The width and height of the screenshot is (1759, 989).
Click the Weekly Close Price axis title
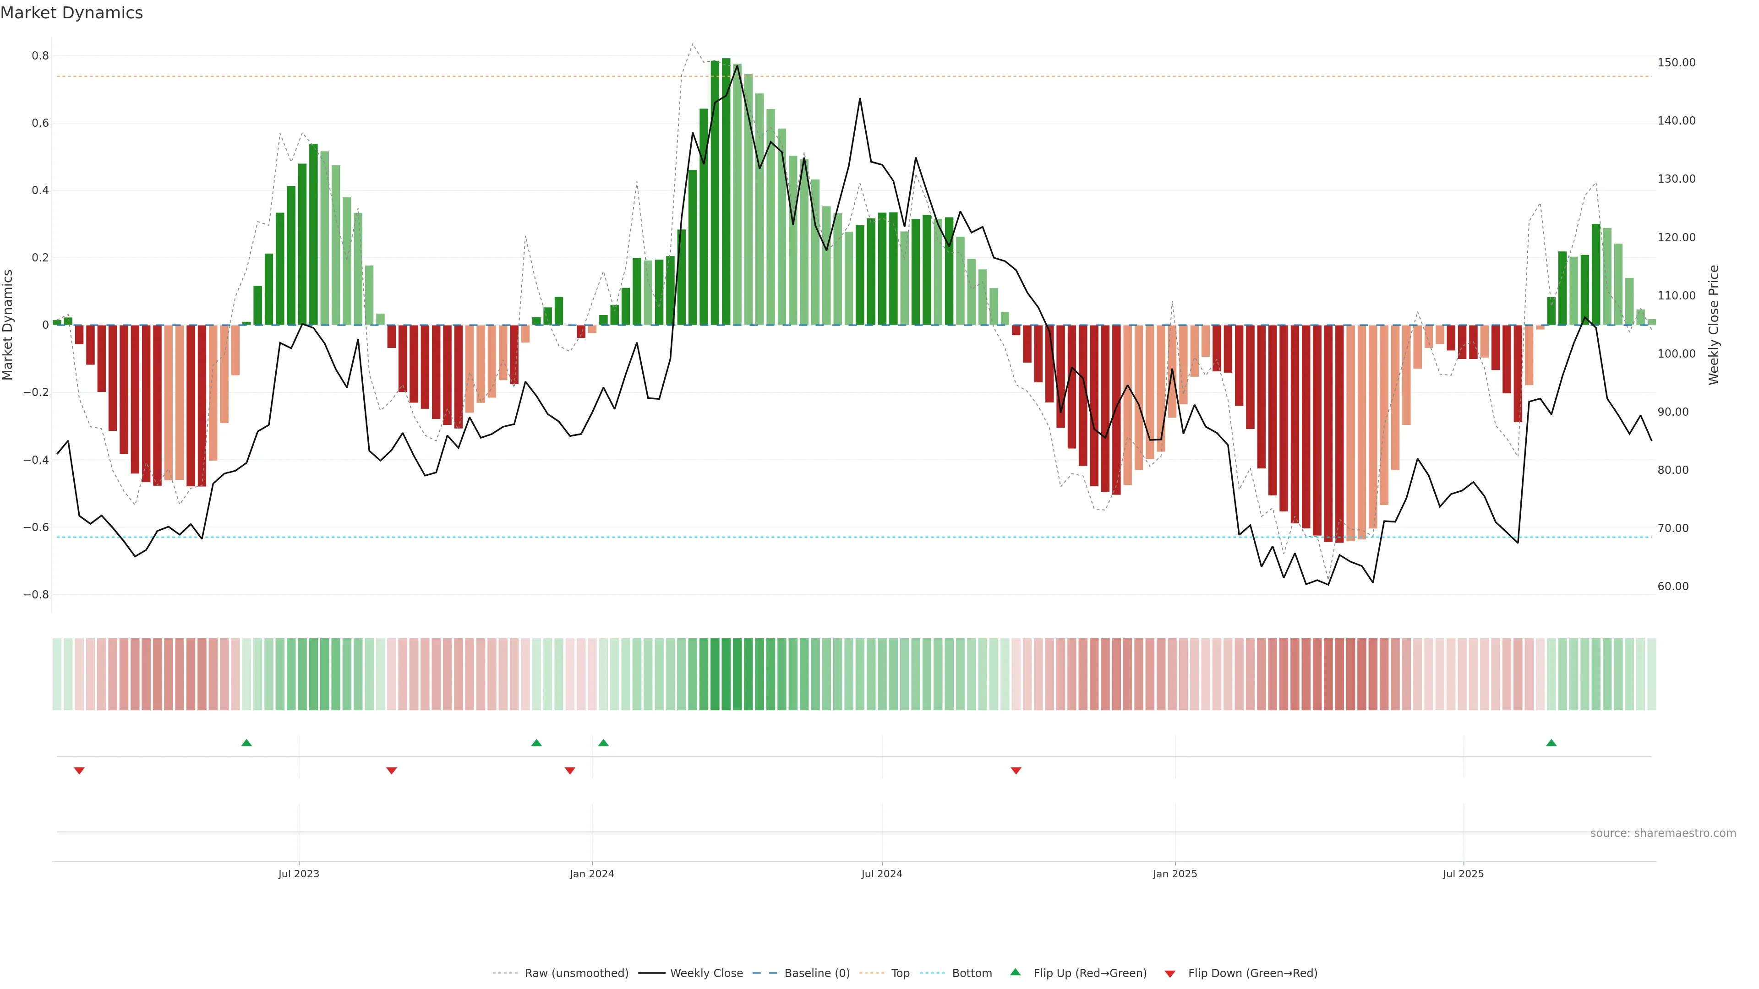1713,325
